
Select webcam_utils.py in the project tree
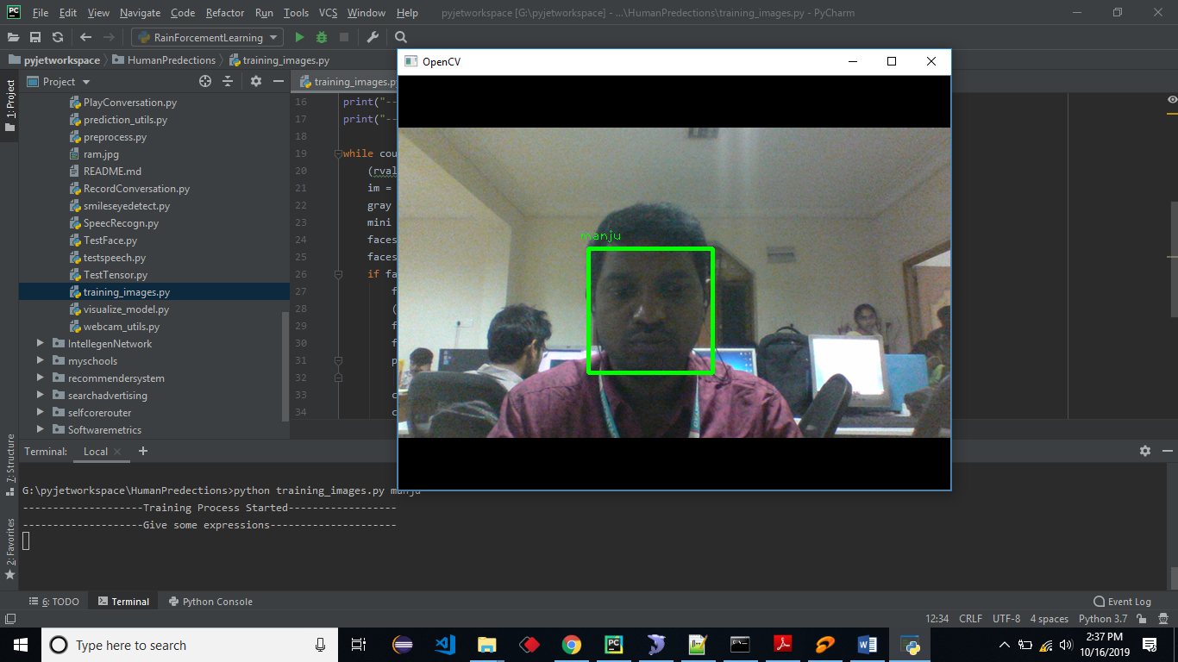click(x=122, y=326)
